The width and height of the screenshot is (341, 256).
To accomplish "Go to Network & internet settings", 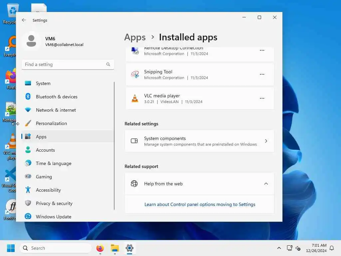I will pos(67,110).
